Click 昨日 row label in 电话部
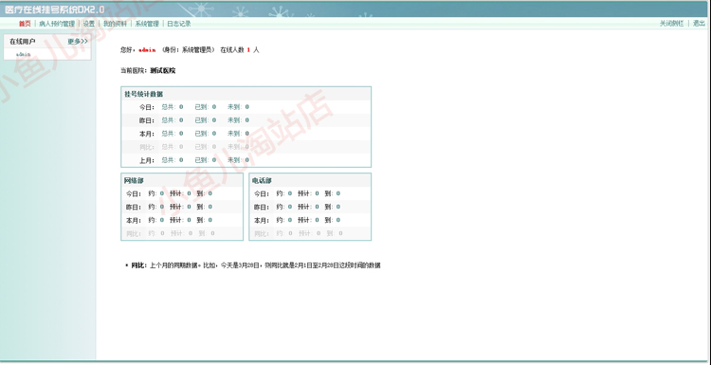Viewport: 711px width, 365px height. (262, 207)
